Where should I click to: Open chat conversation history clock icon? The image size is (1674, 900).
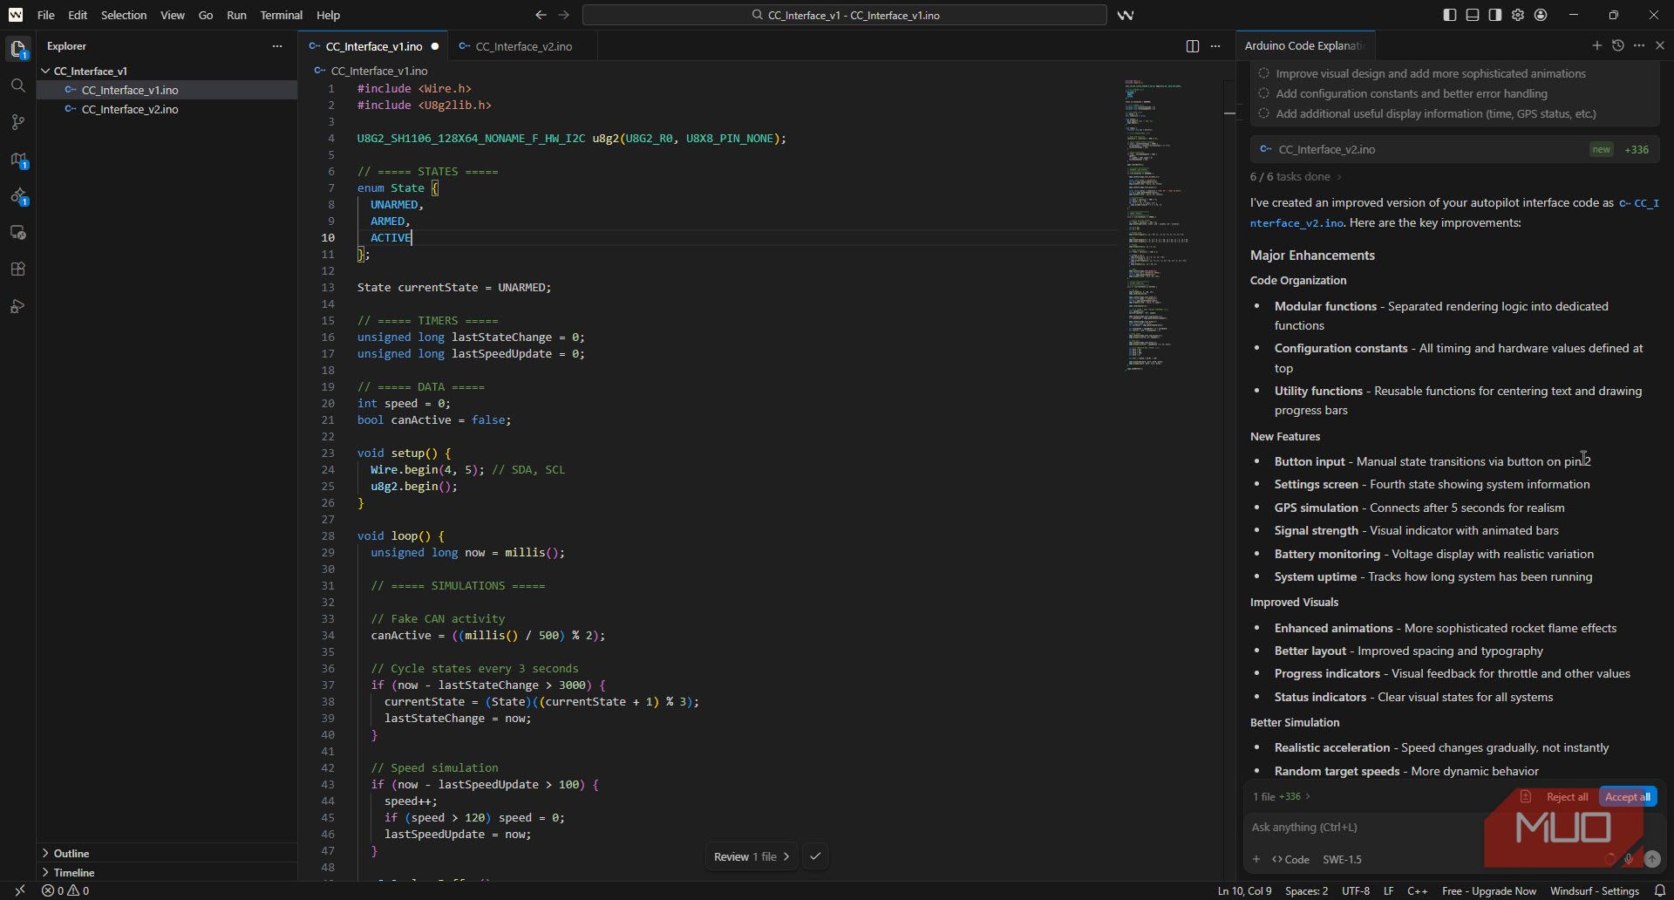tap(1617, 45)
